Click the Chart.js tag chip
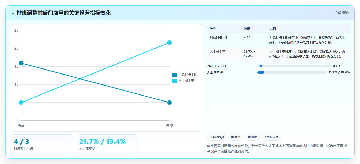The image size is (360, 164). click(217, 137)
